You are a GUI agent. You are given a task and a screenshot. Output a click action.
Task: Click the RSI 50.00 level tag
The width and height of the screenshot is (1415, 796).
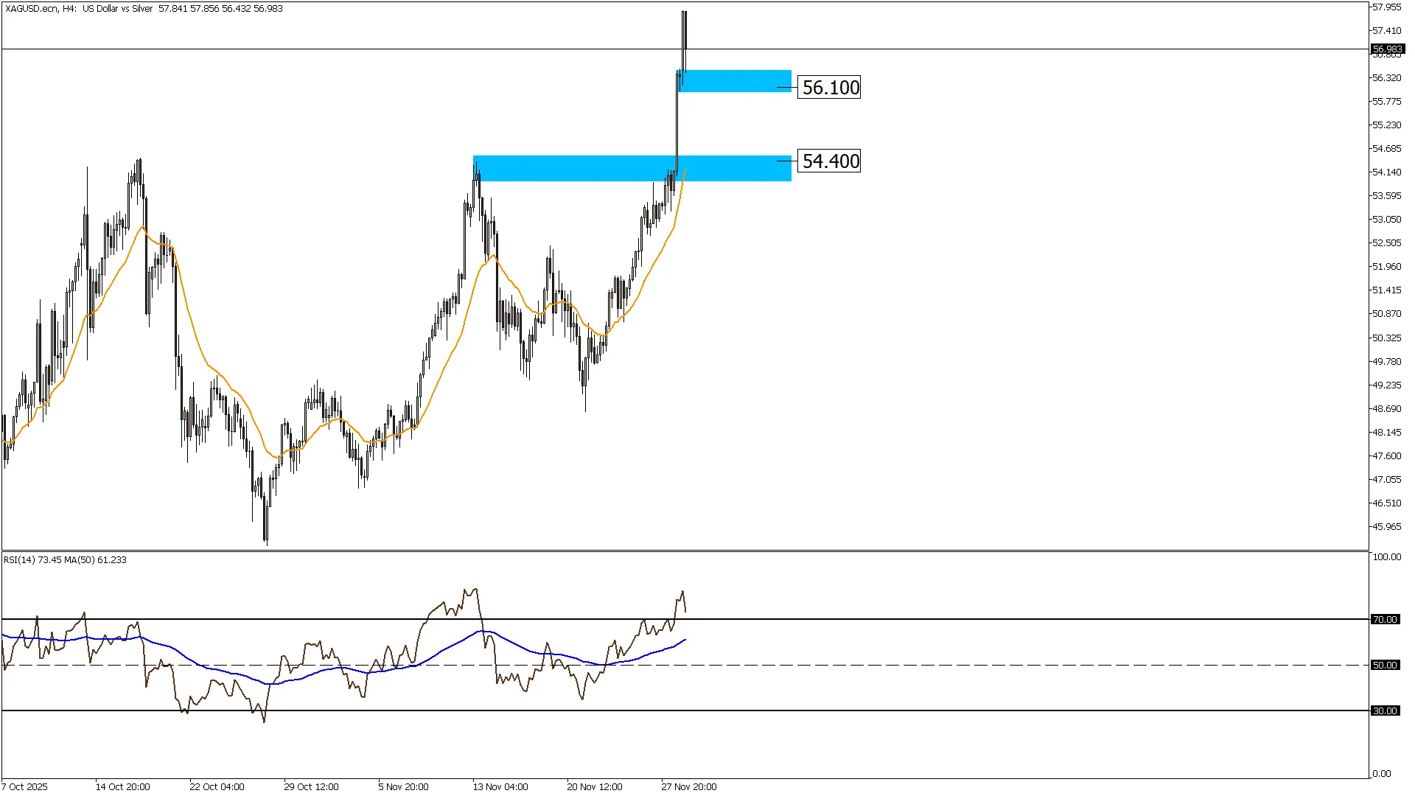tap(1385, 666)
